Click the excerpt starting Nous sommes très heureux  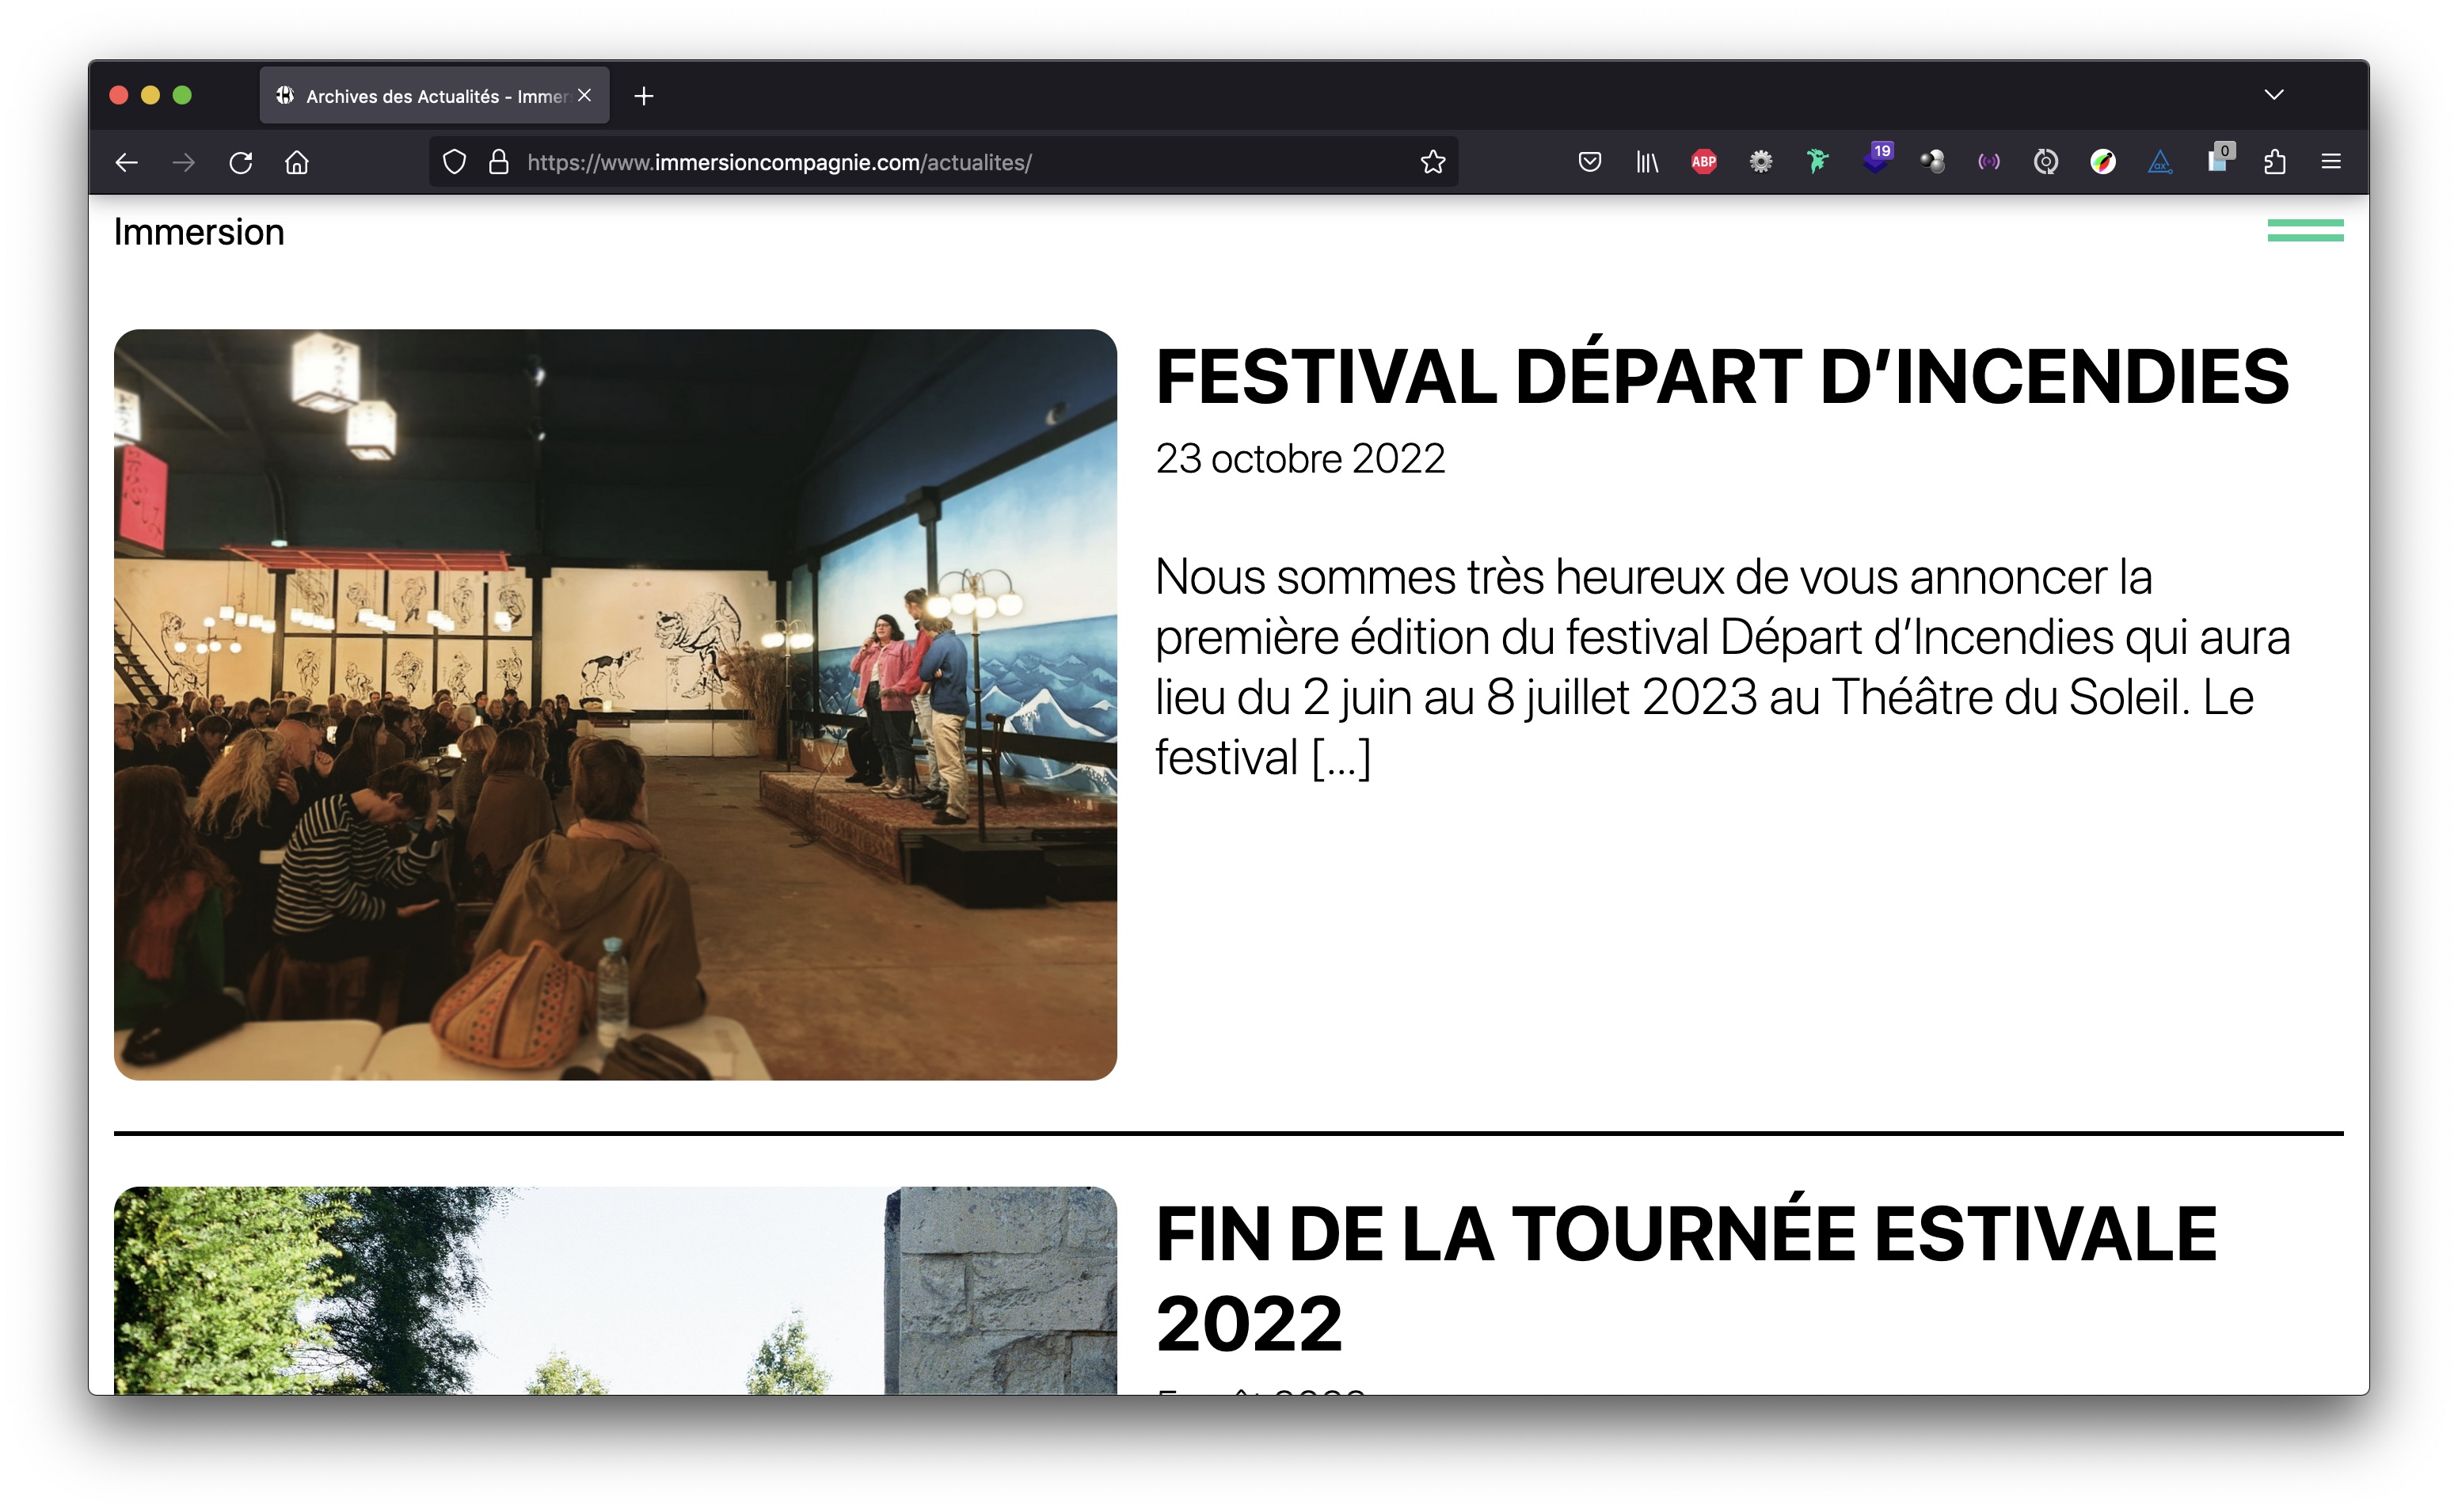pos(1722,667)
